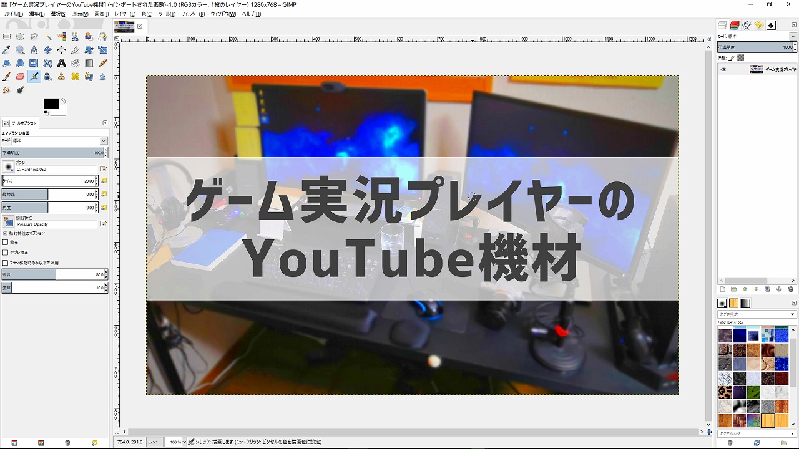Open the ファイル(F) menu
Viewport: 799px width, 449px height.
[x=13, y=14]
